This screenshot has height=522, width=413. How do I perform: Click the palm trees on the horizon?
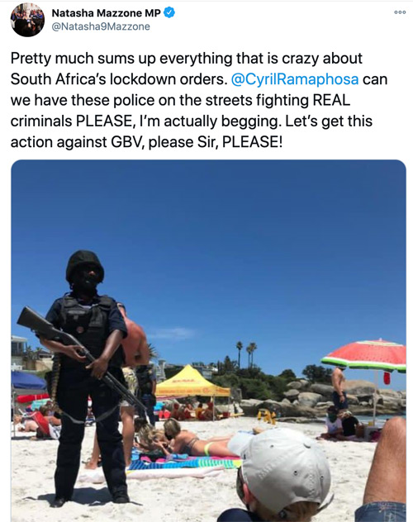click(x=247, y=354)
